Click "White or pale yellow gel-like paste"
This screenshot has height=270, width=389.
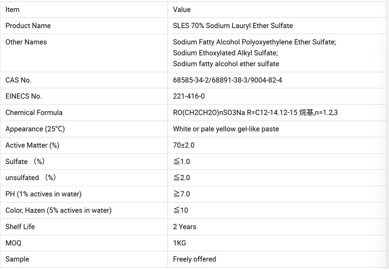click(x=226, y=129)
